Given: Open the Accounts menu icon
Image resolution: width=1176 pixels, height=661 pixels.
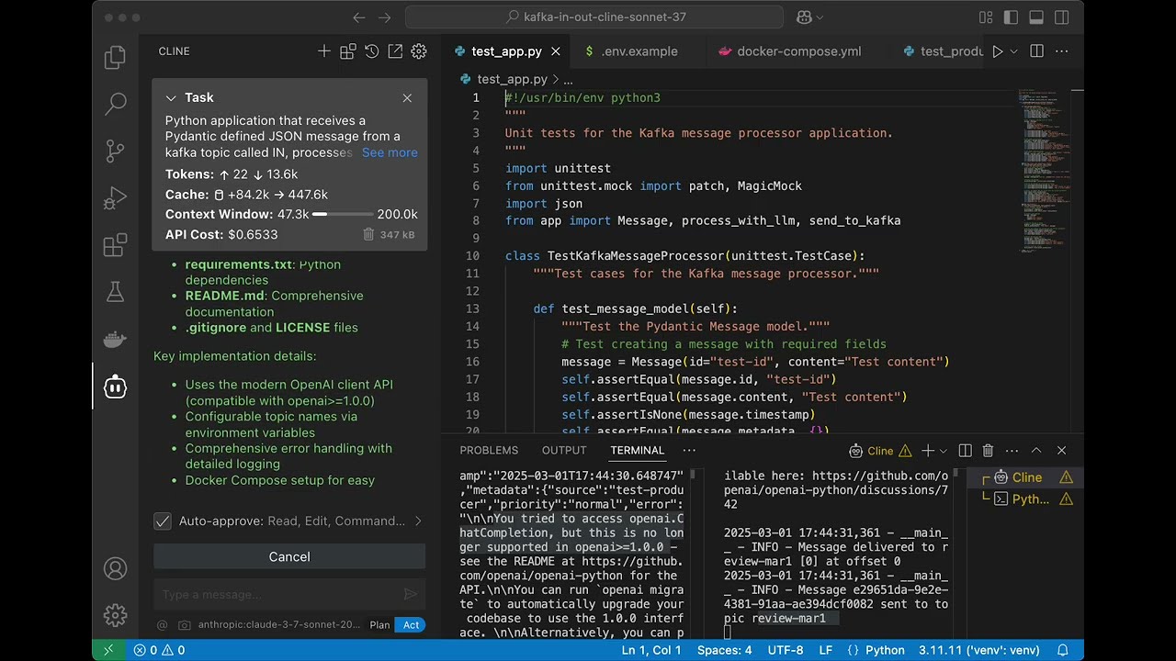Looking at the screenshot, I should click(115, 568).
